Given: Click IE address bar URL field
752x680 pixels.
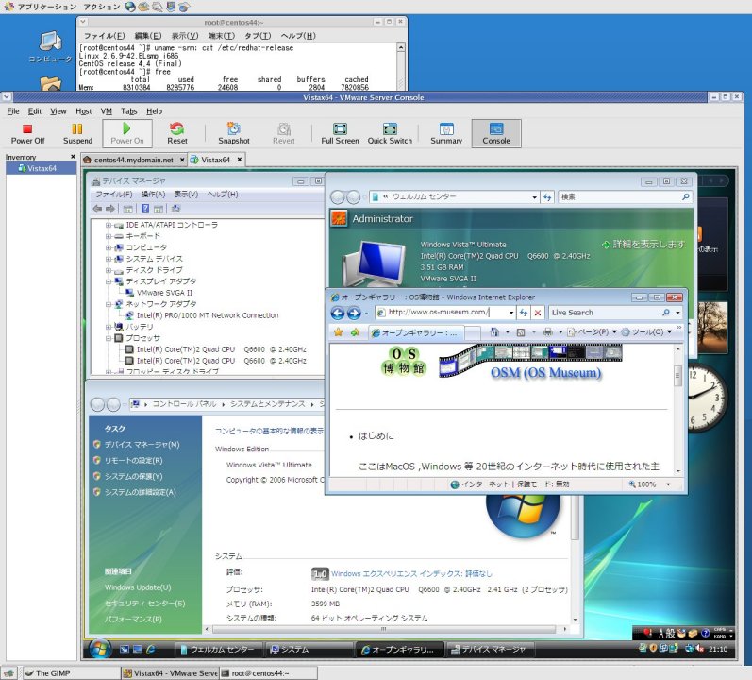Looking at the screenshot, I should tap(442, 313).
